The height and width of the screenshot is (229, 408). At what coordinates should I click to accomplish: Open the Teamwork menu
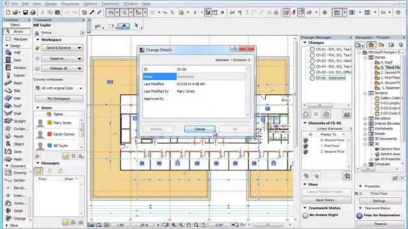[x=110, y=4]
